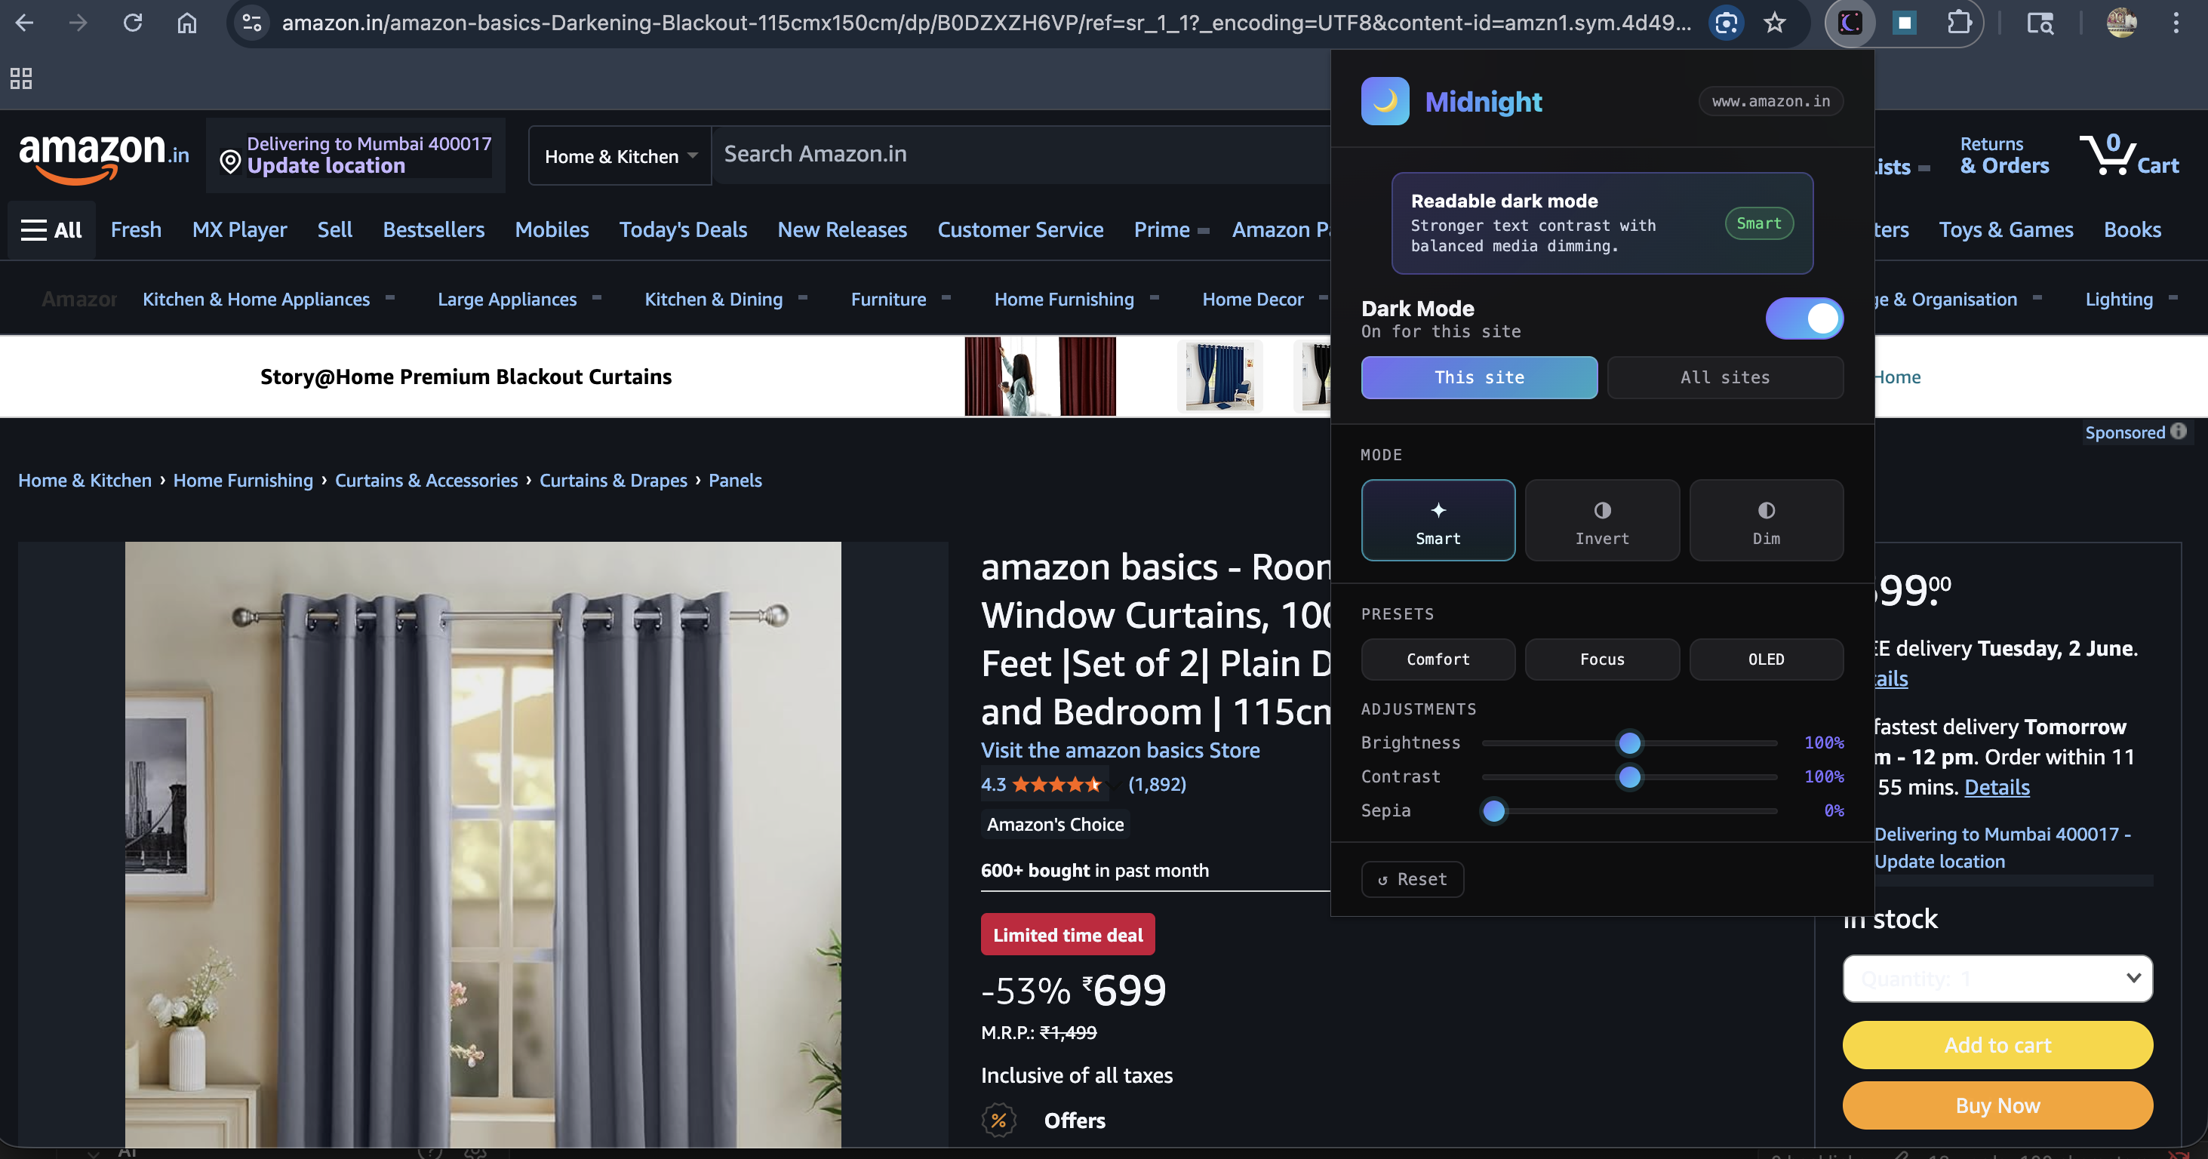The height and width of the screenshot is (1159, 2208).
Task: Open the apps grid in bookmarks bar
Action: (x=20, y=79)
